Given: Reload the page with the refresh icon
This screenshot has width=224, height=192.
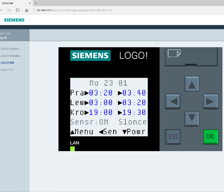Looking at the screenshot, I should click(18, 10).
